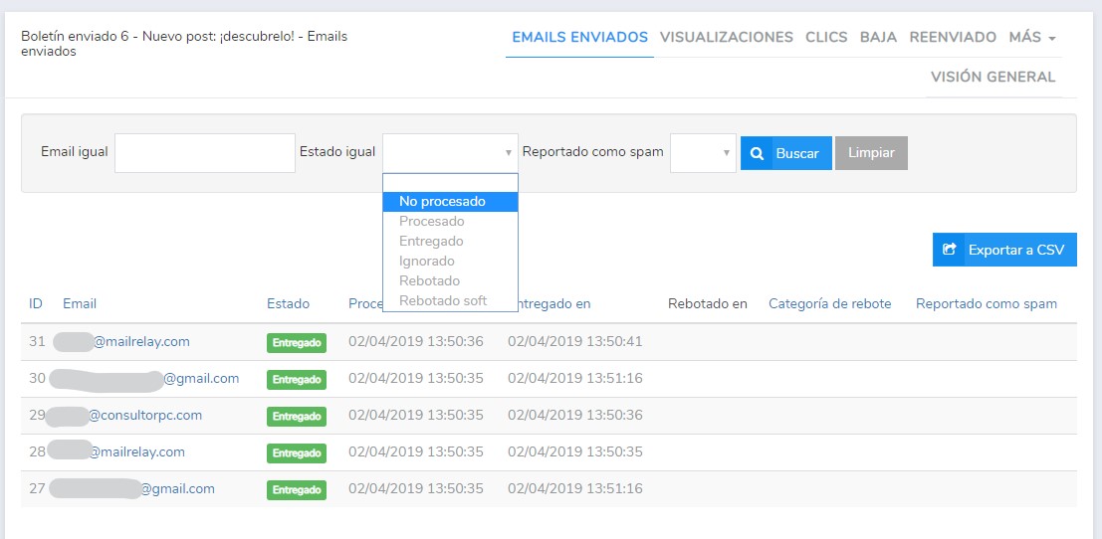Select the Ignorado option
Viewport: 1102px width, 539px height.
[x=450, y=262]
